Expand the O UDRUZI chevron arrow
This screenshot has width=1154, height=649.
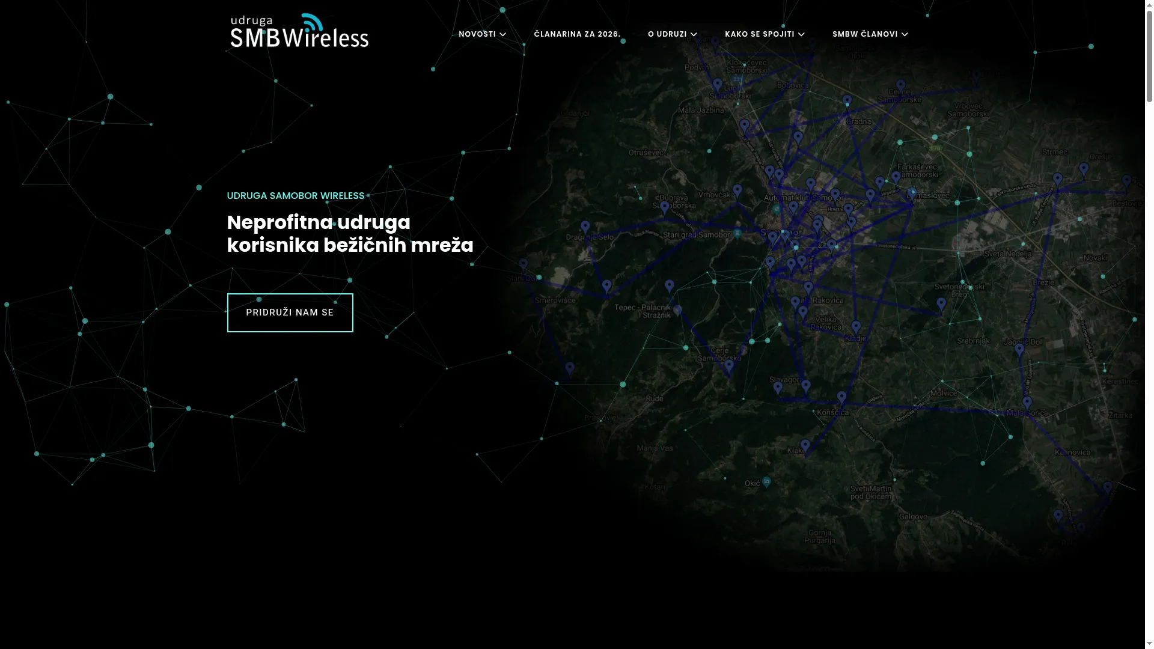click(x=694, y=35)
